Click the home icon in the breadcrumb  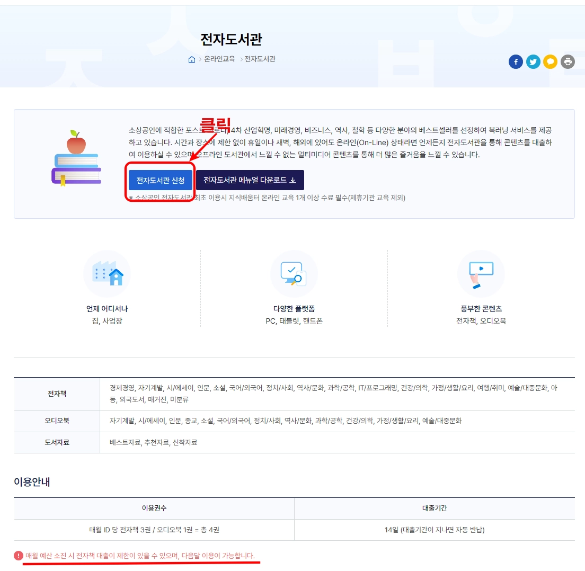coord(191,60)
